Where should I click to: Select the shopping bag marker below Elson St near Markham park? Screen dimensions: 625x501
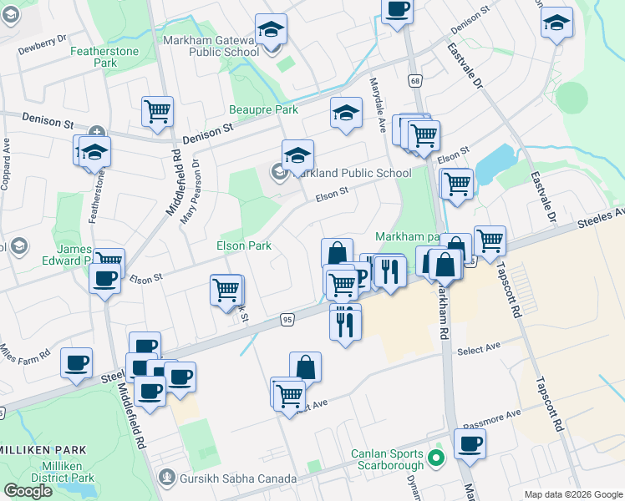click(338, 253)
